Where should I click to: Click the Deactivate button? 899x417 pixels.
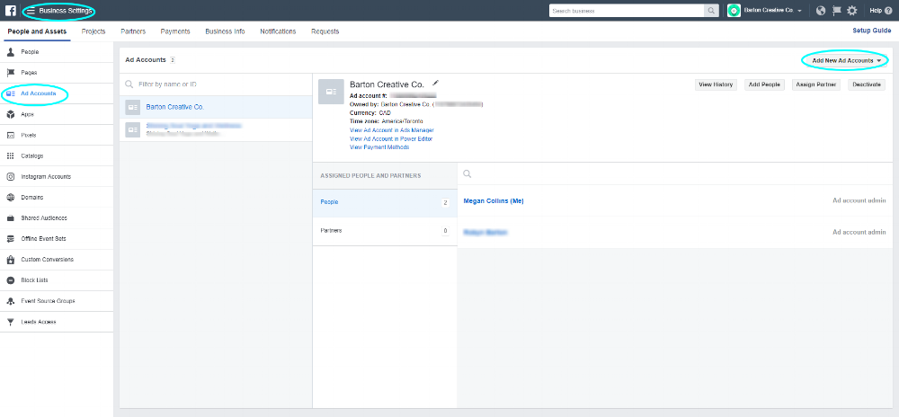pos(867,84)
